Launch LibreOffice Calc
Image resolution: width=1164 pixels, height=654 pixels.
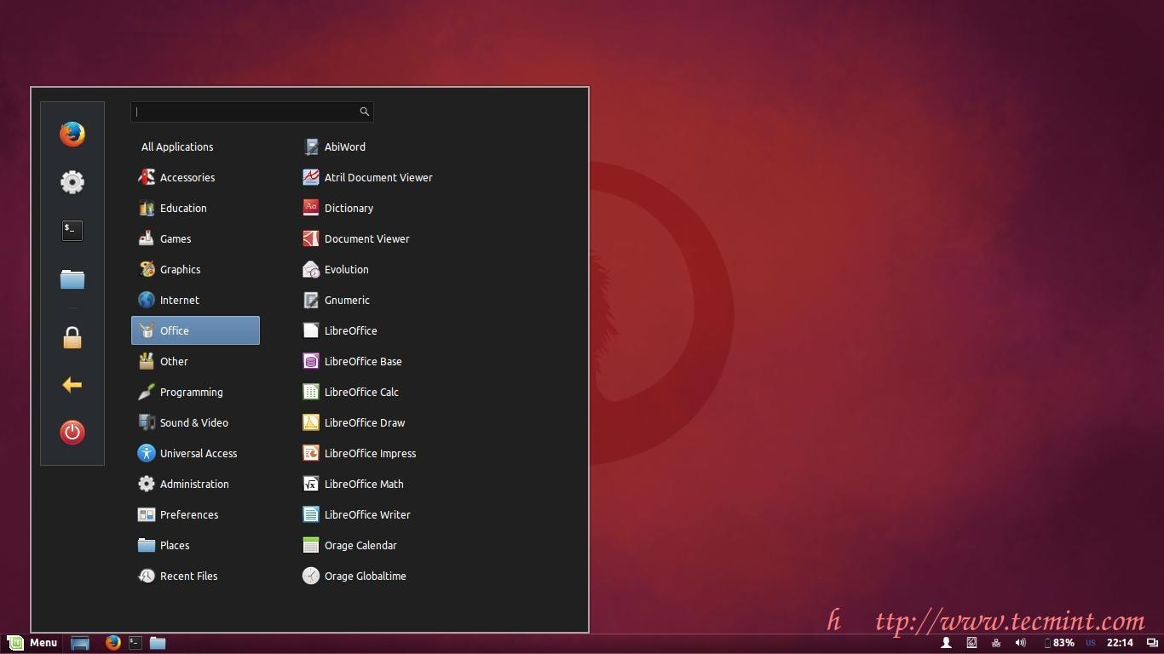click(360, 392)
